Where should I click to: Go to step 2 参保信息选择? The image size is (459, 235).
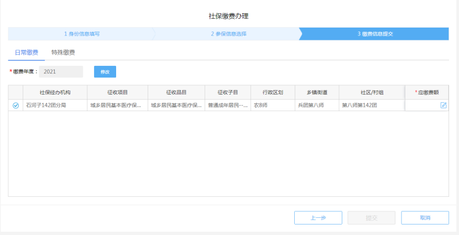228,34
